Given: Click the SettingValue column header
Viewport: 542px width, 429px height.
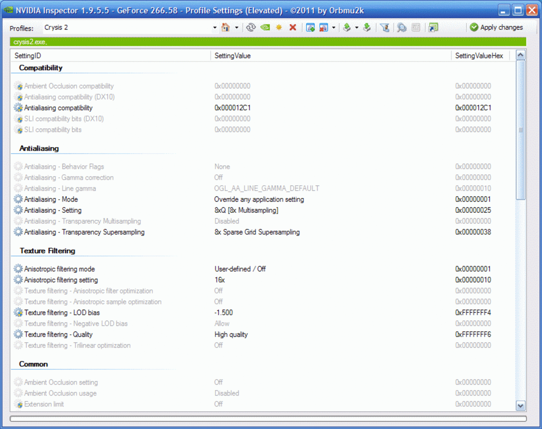Looking at the screenshot, I should point(331,56).
